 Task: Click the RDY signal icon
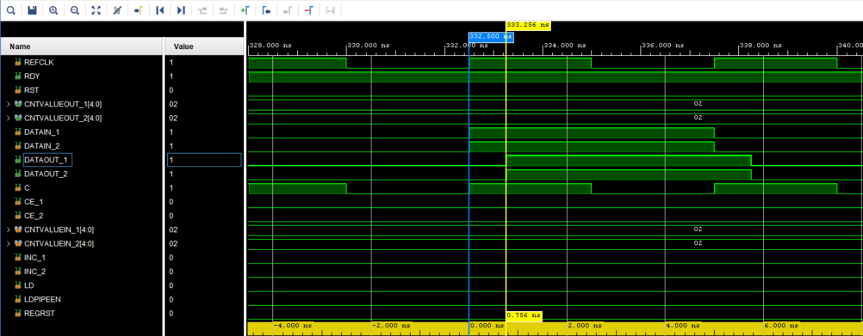click(x=18, y=76)
